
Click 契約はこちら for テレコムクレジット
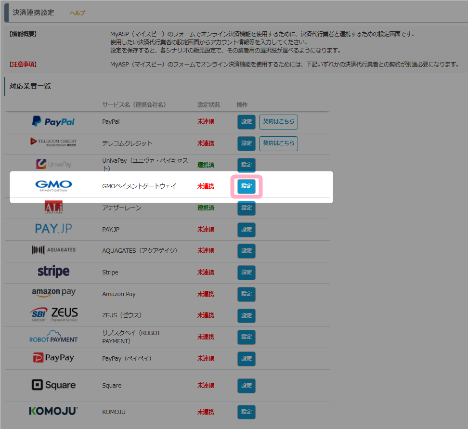click(x=278, y=143)
